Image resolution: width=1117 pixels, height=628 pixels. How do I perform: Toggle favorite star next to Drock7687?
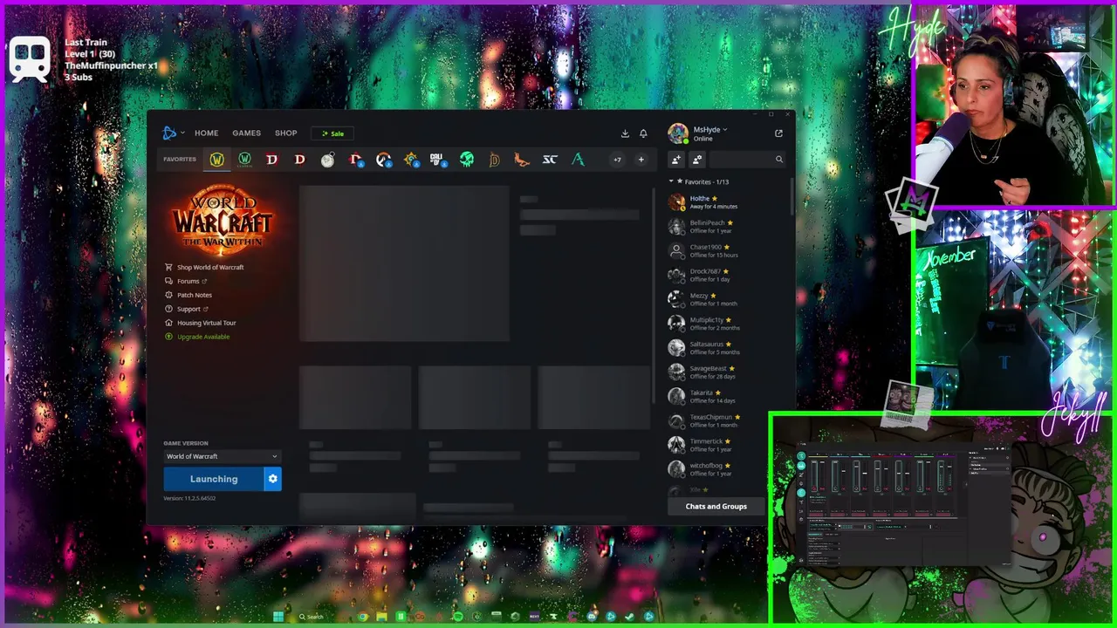726,271
